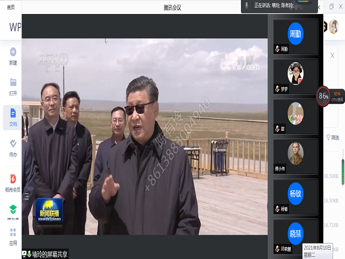Open the 筛选 (Filter) dropdown

pos(333,138)
